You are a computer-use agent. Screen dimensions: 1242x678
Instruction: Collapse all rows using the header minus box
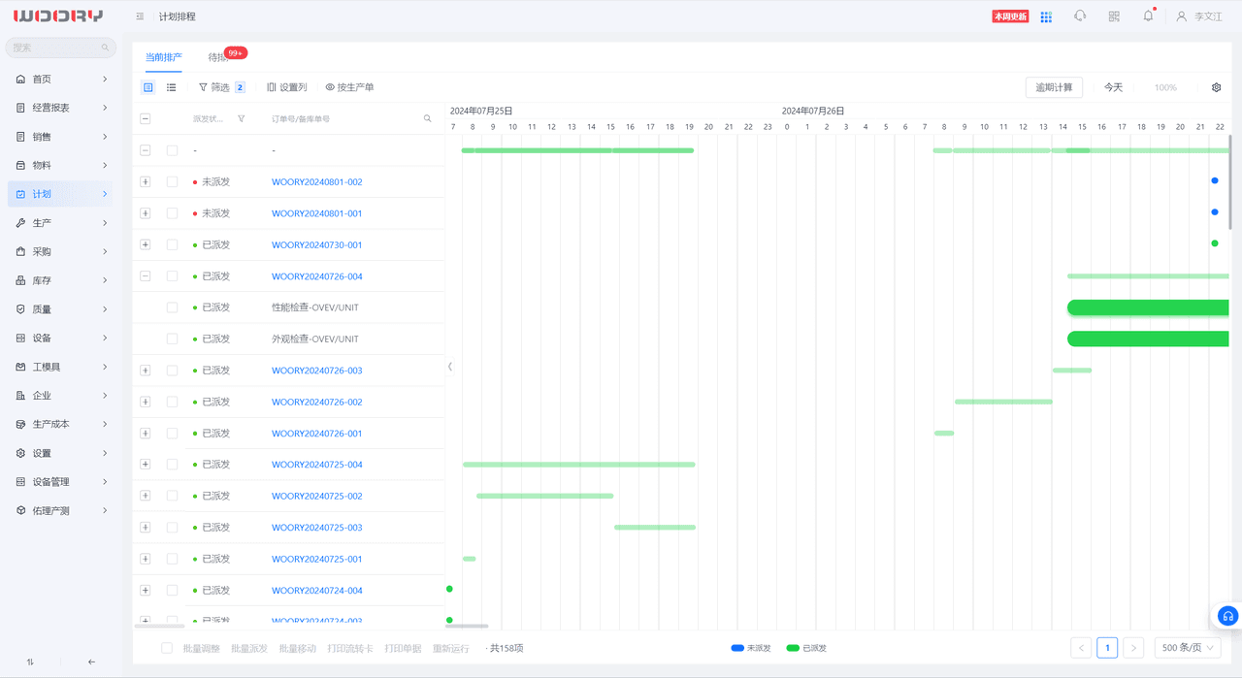pyautogui.click(x=146, y=118)
